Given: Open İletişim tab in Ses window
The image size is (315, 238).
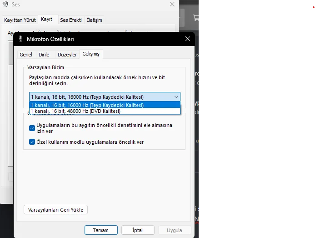Looking at the screenshot, I should click(x=95, y=20).
